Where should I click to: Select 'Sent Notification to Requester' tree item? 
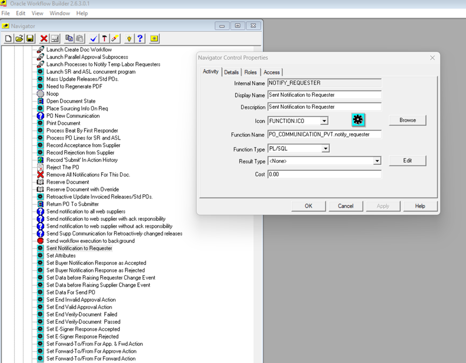pyautogui.click(x=79, y=249)
